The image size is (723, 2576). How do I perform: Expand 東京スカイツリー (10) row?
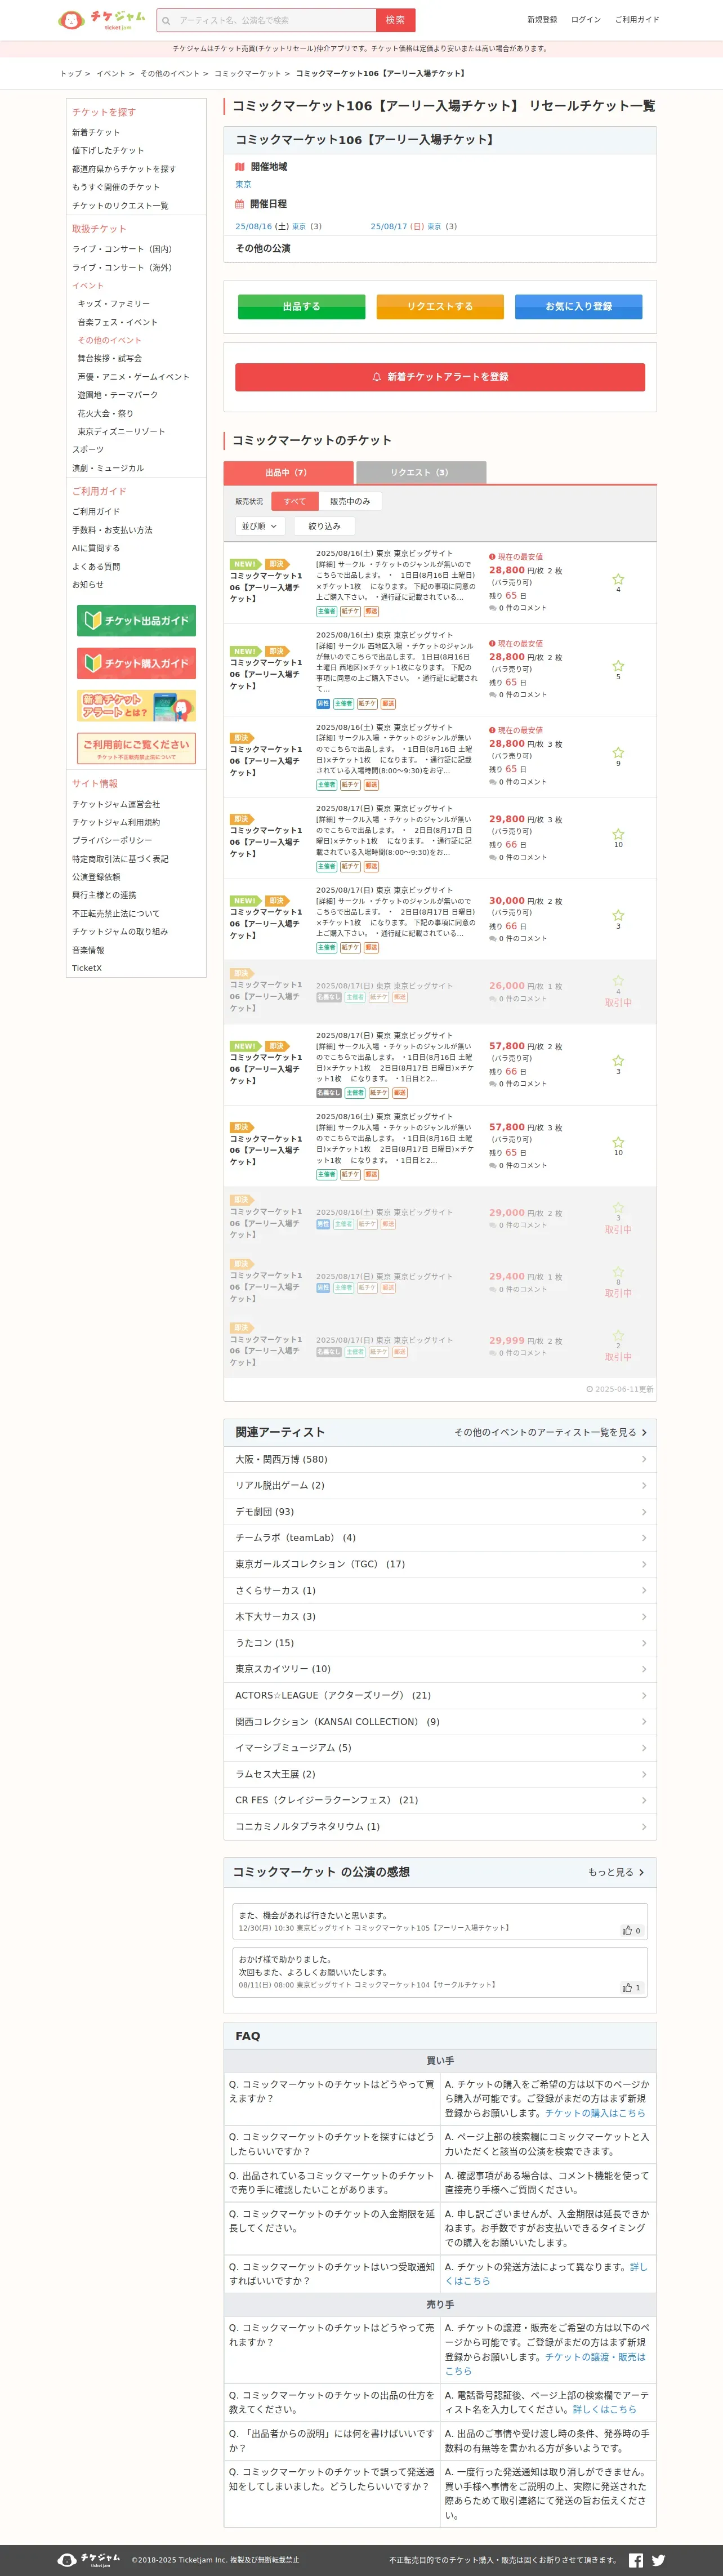[x=440, y=1668]
